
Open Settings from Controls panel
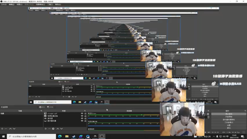(x=228, y=125)
